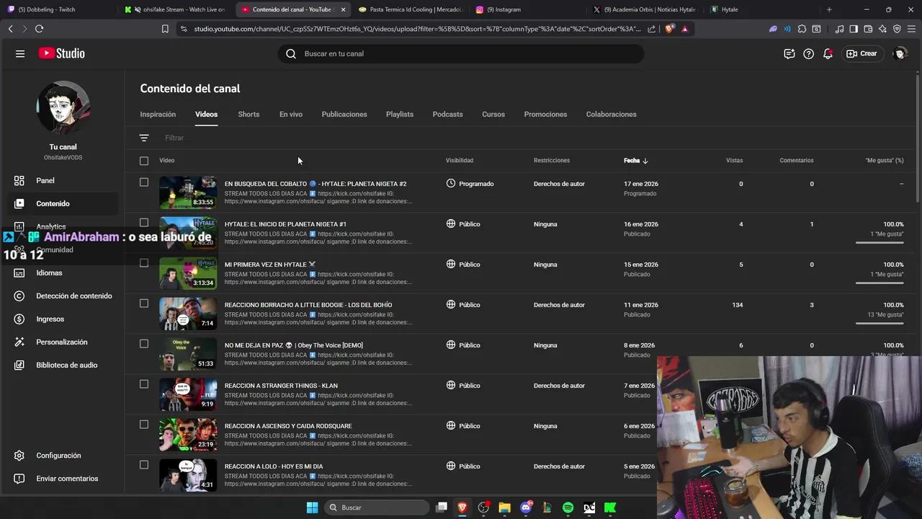Open the Programado visibility of first video
Viewport: 922px width, 519px height.
point(470,184)
